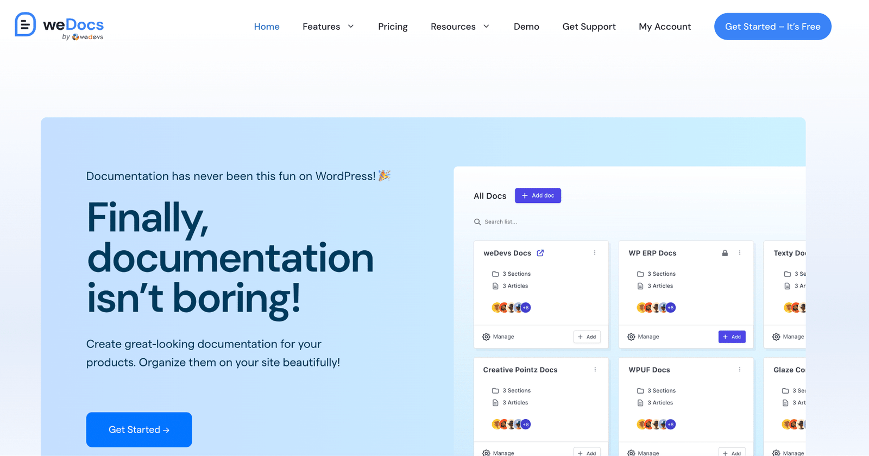Open the Home menu link
The image size is (869, 456).
(267, 27)
